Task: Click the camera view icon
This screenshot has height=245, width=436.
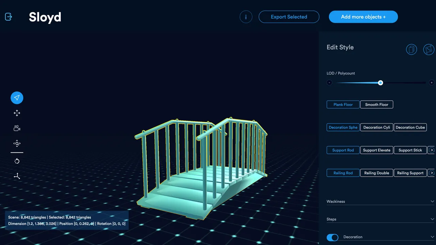Action: (17, 128)
